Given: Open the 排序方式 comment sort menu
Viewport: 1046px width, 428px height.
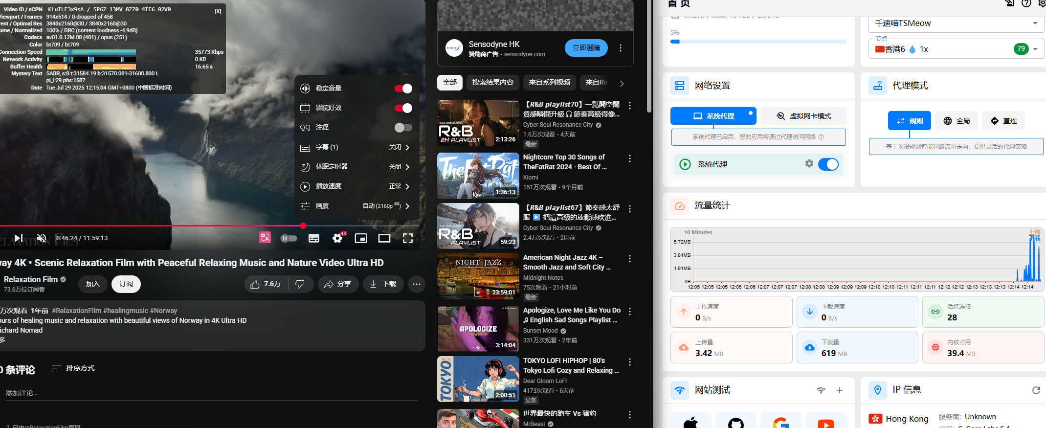Looking at the screenshot, I should (x=73, y=368).
